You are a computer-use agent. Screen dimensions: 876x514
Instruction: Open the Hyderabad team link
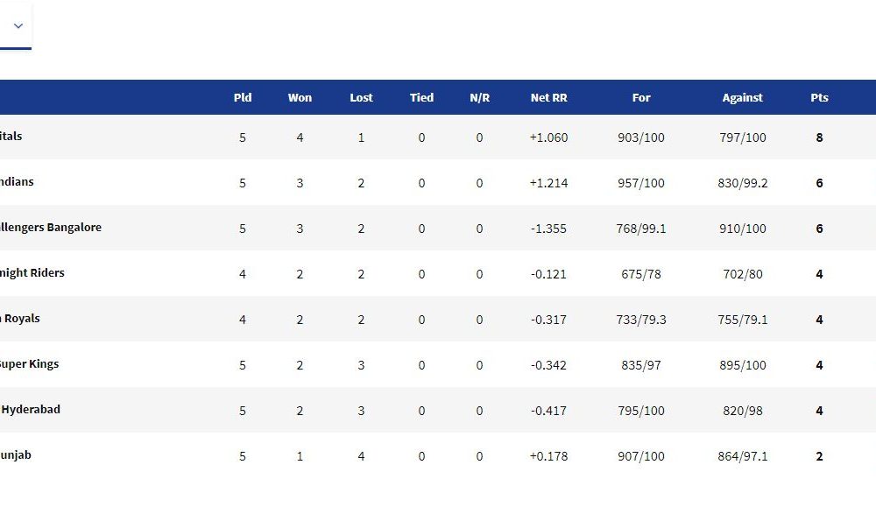point(30,410)
